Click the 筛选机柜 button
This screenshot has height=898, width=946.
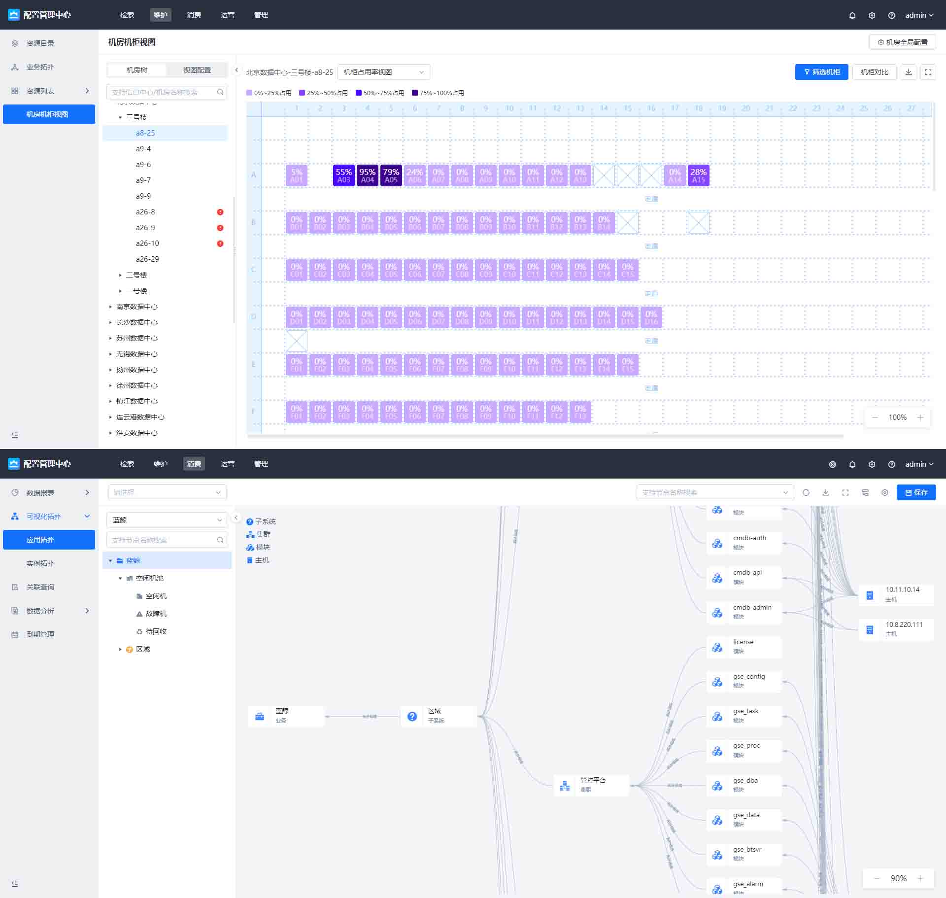[x=821, y=72]
